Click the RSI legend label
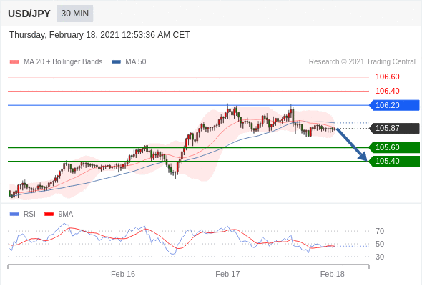The image size is (422, 286). 29,214
